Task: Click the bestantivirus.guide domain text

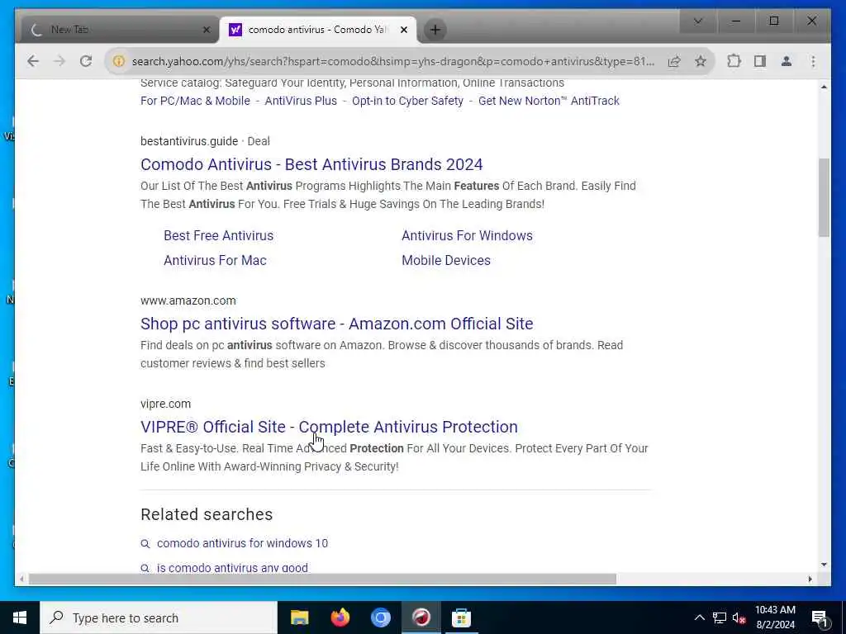Action: (189, 141)
